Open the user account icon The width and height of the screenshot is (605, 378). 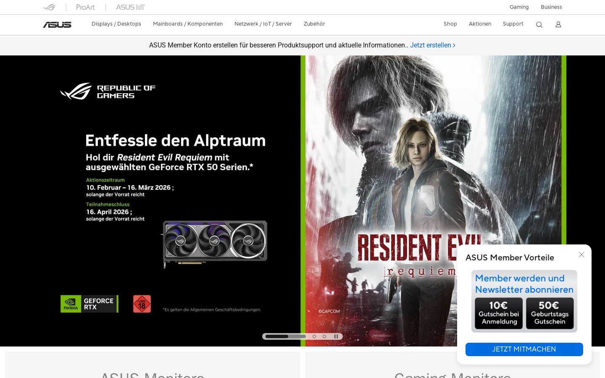pyautogui.click(x=558, y=24)
